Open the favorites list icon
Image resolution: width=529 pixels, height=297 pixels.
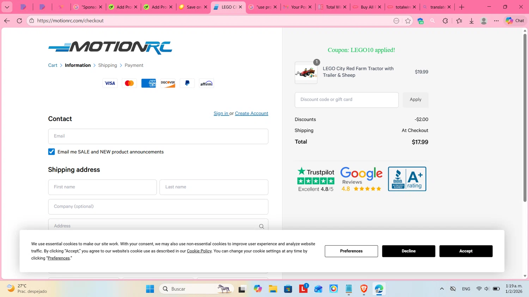pos(459,21)
